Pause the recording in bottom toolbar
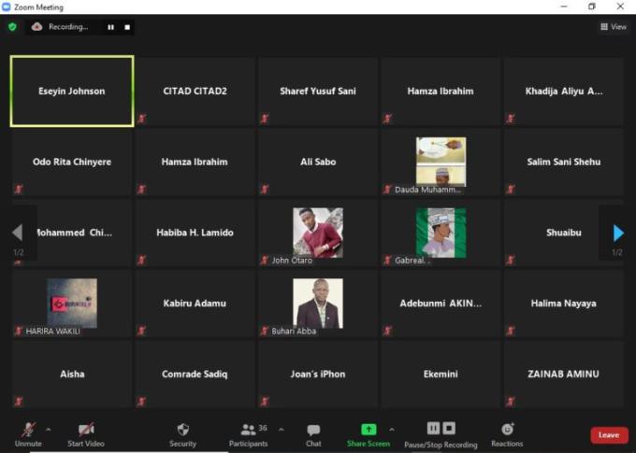This screenshot has width=636, height=453. pos(433,428)
